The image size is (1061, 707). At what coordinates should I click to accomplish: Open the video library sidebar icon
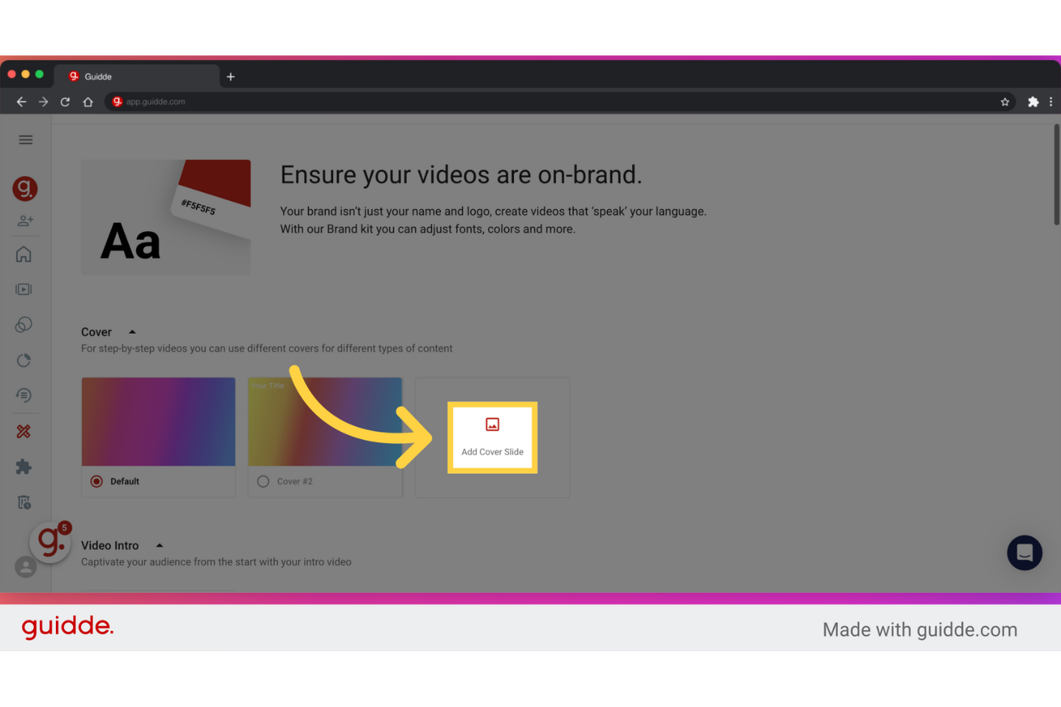24,289
